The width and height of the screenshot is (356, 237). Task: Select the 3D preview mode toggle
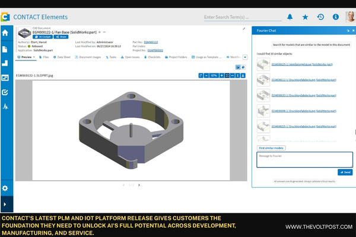243,67
